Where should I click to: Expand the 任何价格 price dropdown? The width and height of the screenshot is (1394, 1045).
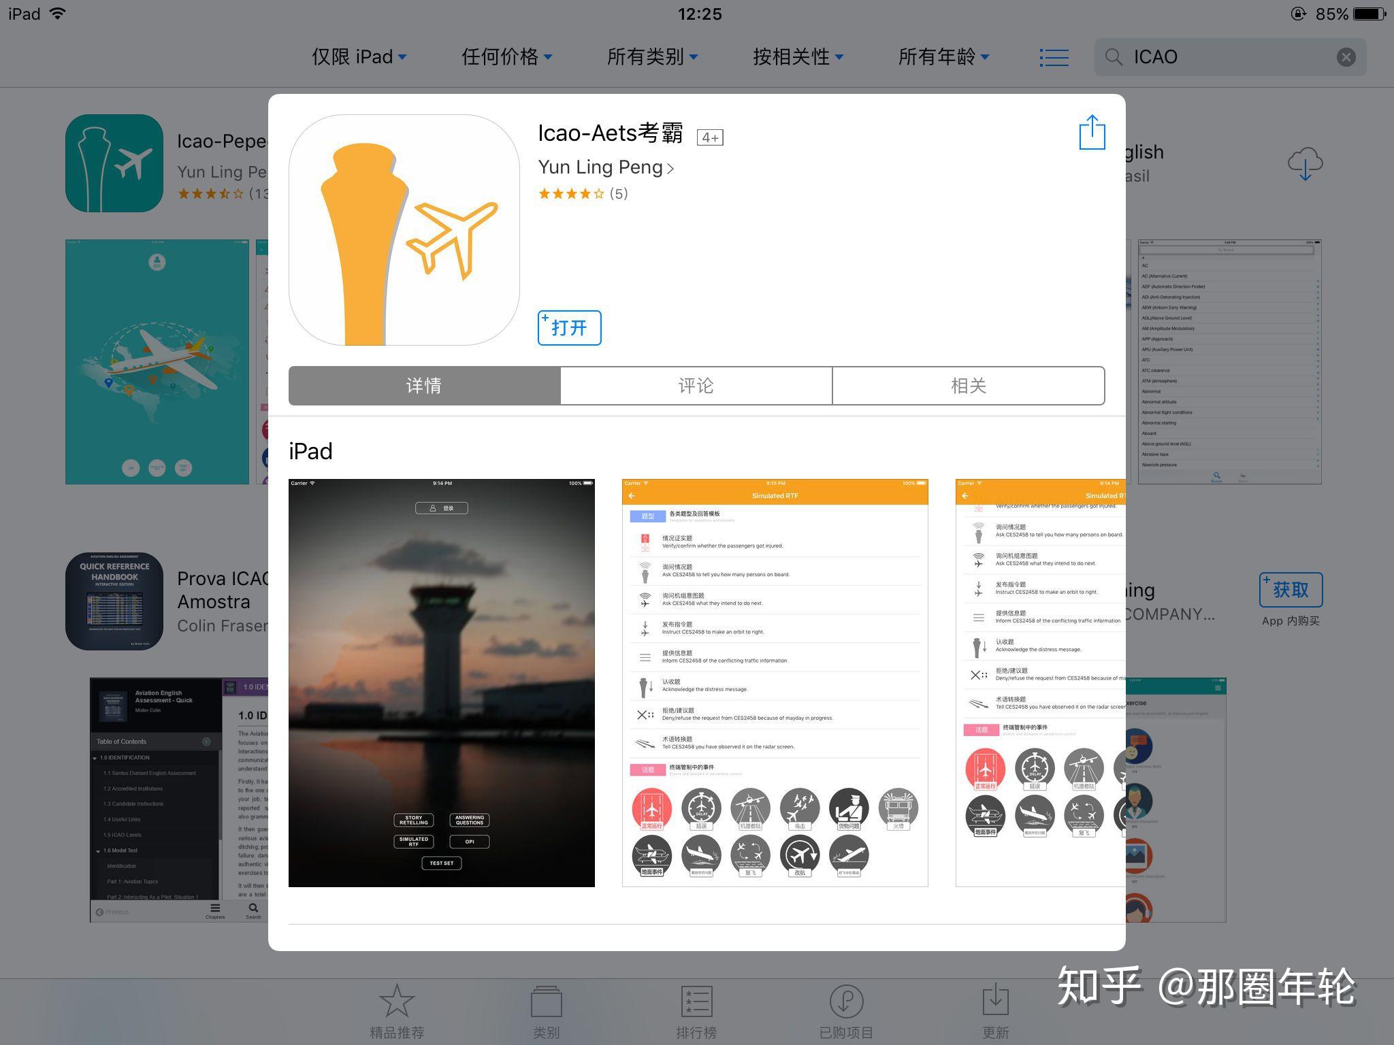[506, 57]
